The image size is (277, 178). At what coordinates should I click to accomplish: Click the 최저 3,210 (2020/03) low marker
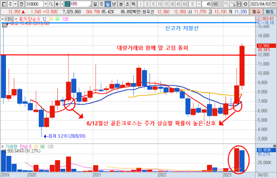65,136
